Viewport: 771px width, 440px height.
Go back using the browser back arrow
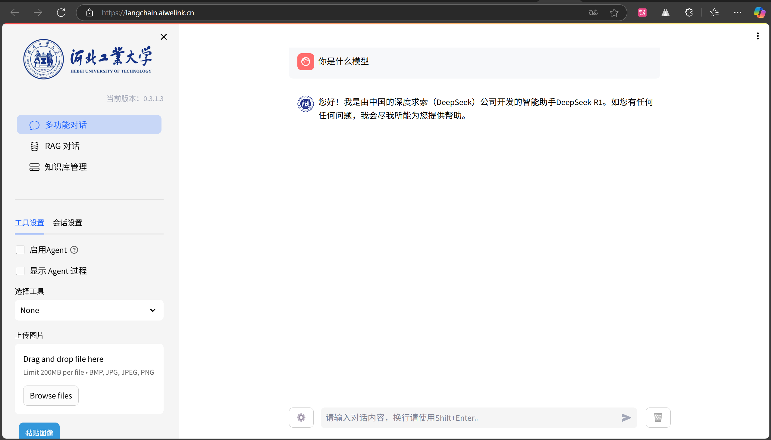coord(14,12)
